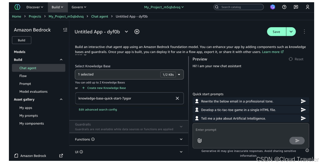This screenshot has height=165, width=320.
Task: Send the 'Rewrite the below email' prompt arrow
Action: (303, 101)
